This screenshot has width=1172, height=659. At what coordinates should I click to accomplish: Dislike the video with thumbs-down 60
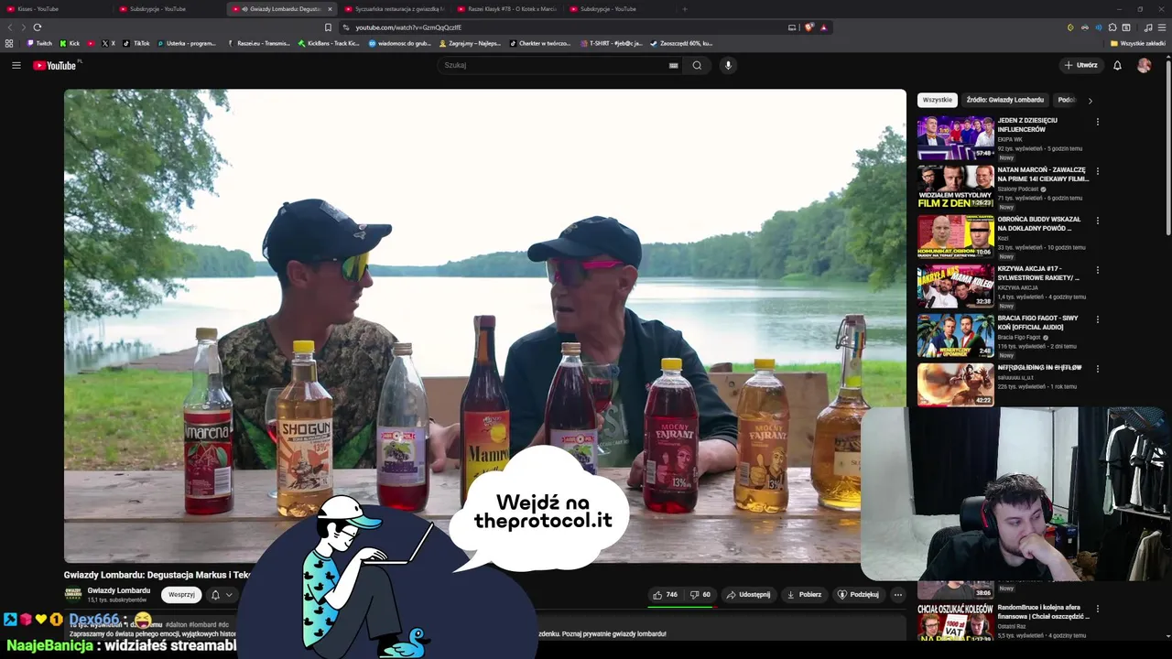(701, 595)
